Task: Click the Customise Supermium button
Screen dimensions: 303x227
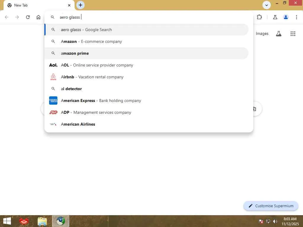Action: [x=271, y=206]
